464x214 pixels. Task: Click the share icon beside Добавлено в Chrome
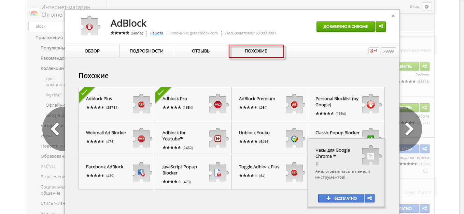coord(381,27)
